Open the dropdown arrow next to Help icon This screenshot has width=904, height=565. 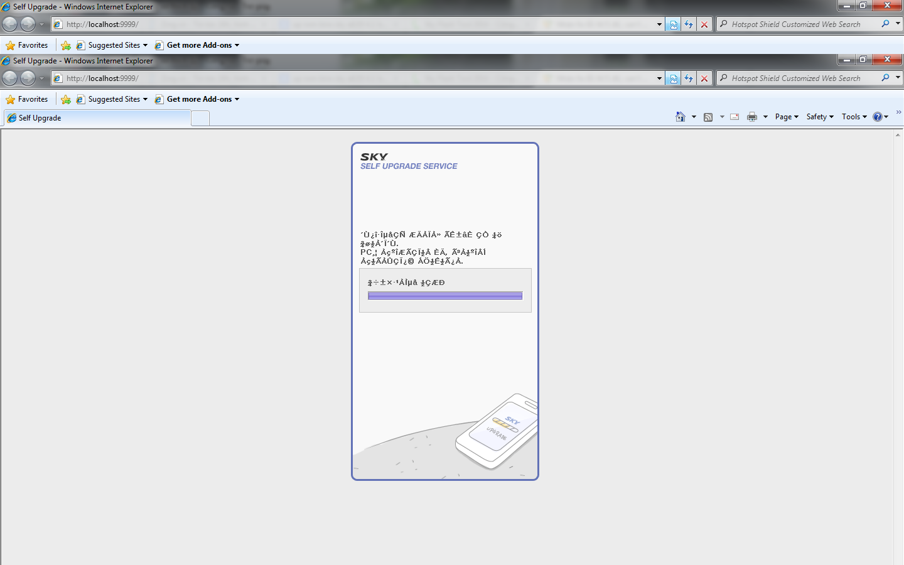[886, 117]
